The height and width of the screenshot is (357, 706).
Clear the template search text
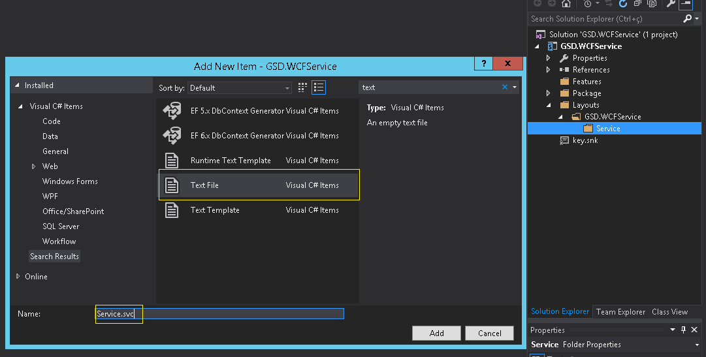tap(504, 87)
